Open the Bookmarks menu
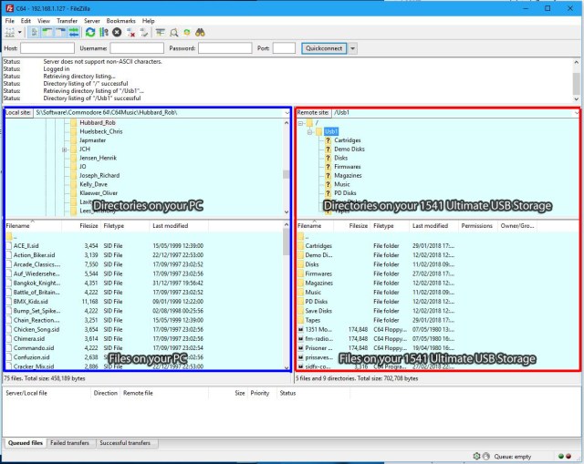584x464 pixels. [x=120, y=21]
